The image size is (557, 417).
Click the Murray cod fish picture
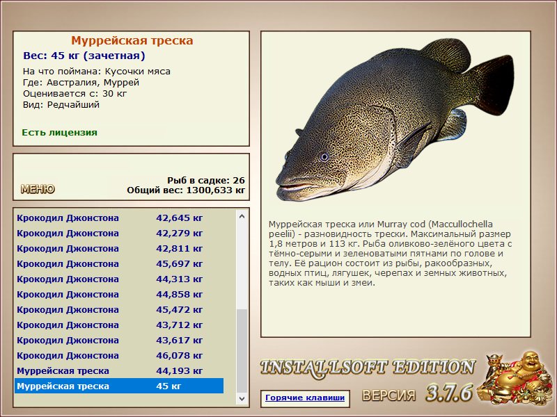[395, 120]
